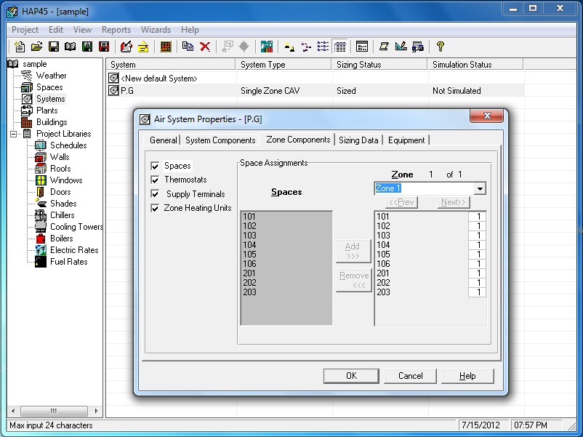Select the Chillers library icon
The width and height of the screenshot is (583, 437).
(x=40, y=215)
